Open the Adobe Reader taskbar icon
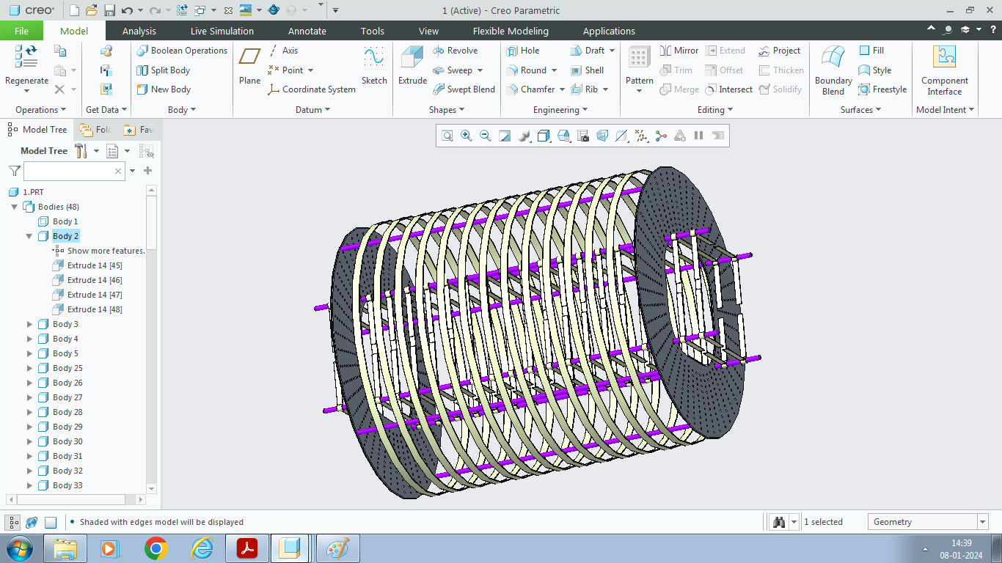Viewport: 1002px width, 563px height. pos(246,548)
